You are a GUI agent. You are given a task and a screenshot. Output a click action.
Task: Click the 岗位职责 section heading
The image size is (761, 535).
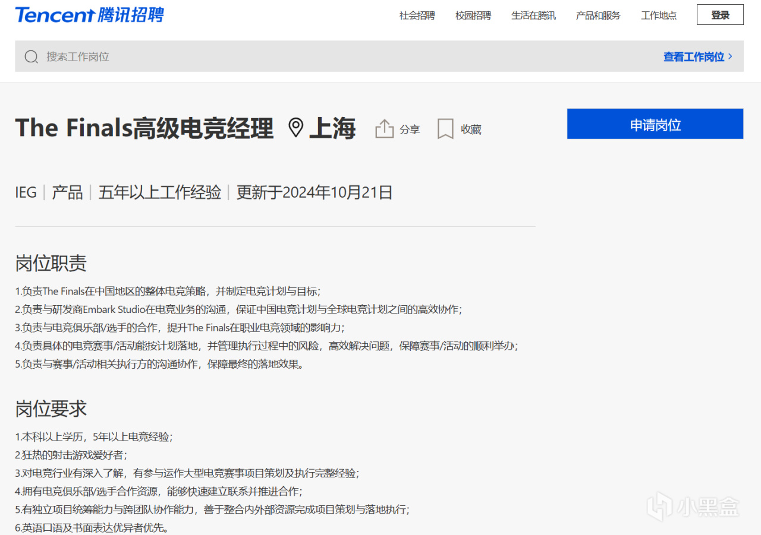(x=51, y=263)
